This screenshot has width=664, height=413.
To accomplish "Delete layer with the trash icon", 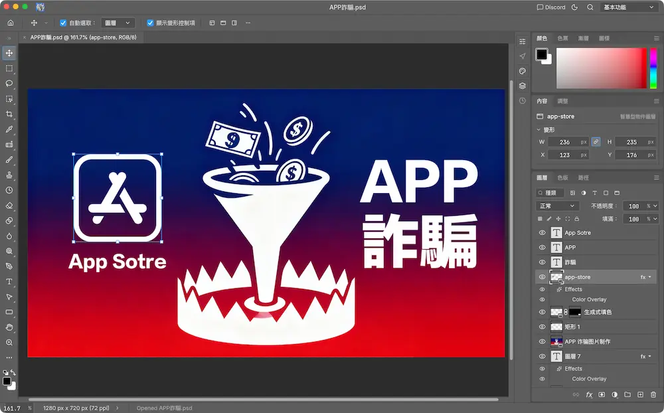I will (x=653, y=395).
